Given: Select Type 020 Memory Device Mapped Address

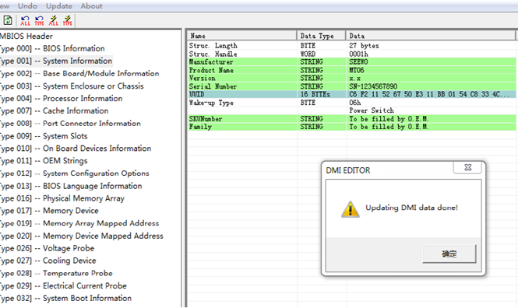Looking at the screenshot, I should pos(81,236).
